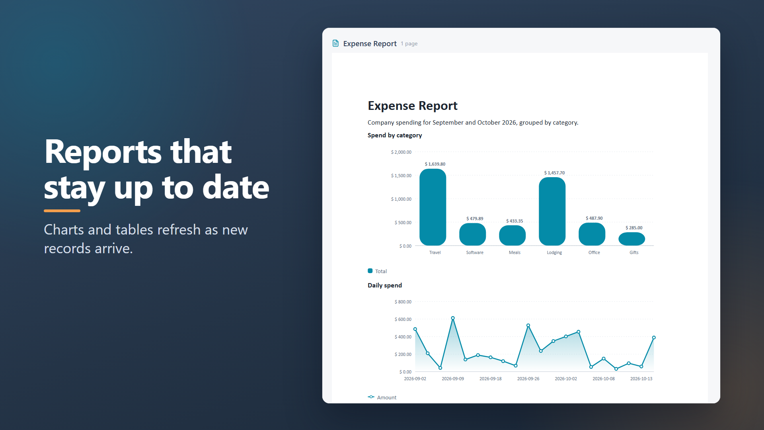Click the 'Software' axis label
Viewport: 764px width, 430px height.
pos(475,252)
